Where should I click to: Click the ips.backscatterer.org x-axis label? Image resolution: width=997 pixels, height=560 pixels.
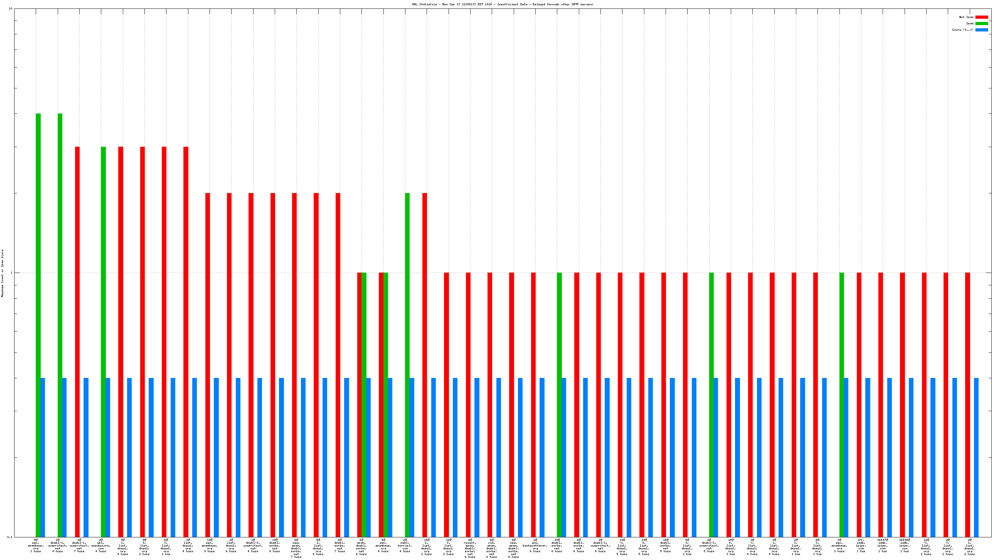pyautogui.click(x=535, y=545)
